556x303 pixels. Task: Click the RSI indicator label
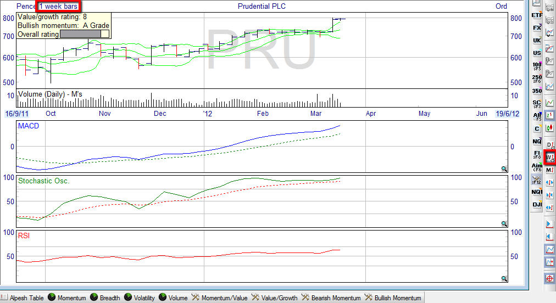[x=24, y=235]
